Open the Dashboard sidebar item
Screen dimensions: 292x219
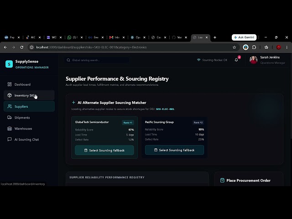click(x=29, y=84)
